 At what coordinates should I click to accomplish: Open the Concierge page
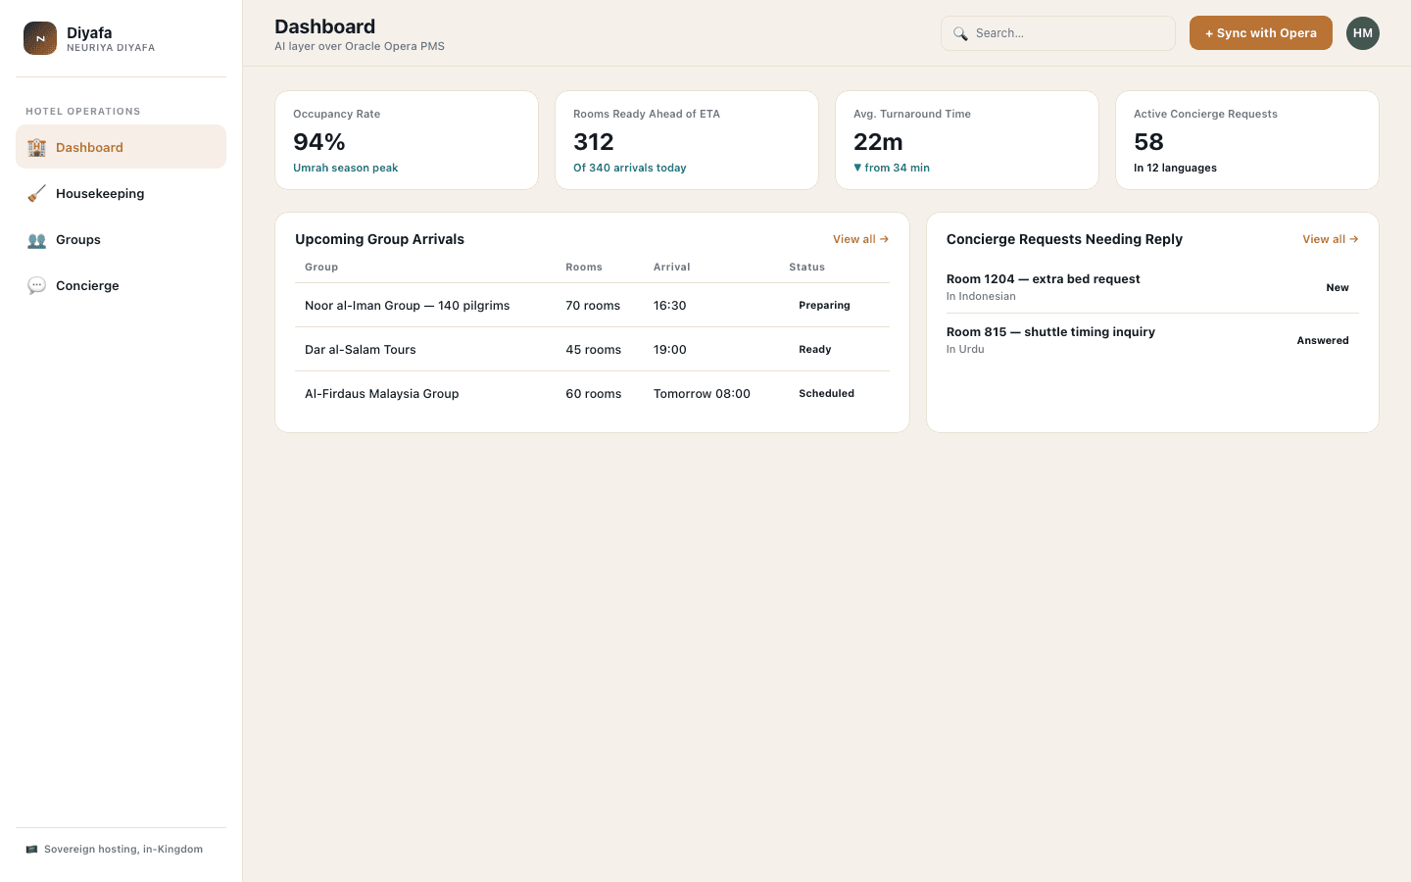click(x=121, y=285)
